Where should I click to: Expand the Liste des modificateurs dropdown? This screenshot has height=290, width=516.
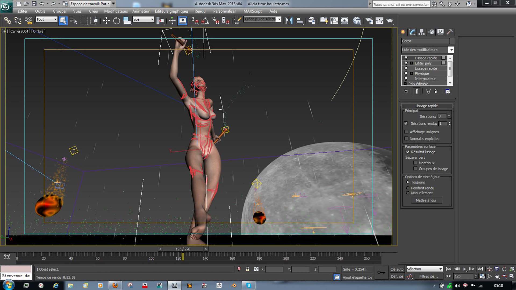pyautogui.click(x=451, y=50)
